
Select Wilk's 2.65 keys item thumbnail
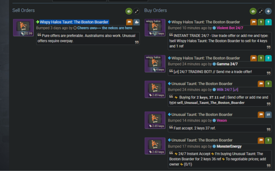click(x=155, y=89)
